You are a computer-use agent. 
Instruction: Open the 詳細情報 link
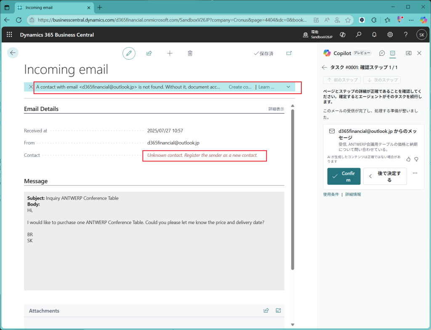pos(353,194)
